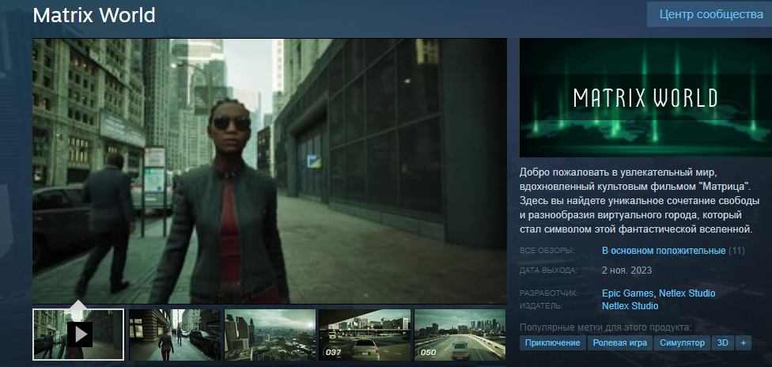Viewport: 772px width, 367px height.
Task: Select the 3D tag
Action: [721, 343]
